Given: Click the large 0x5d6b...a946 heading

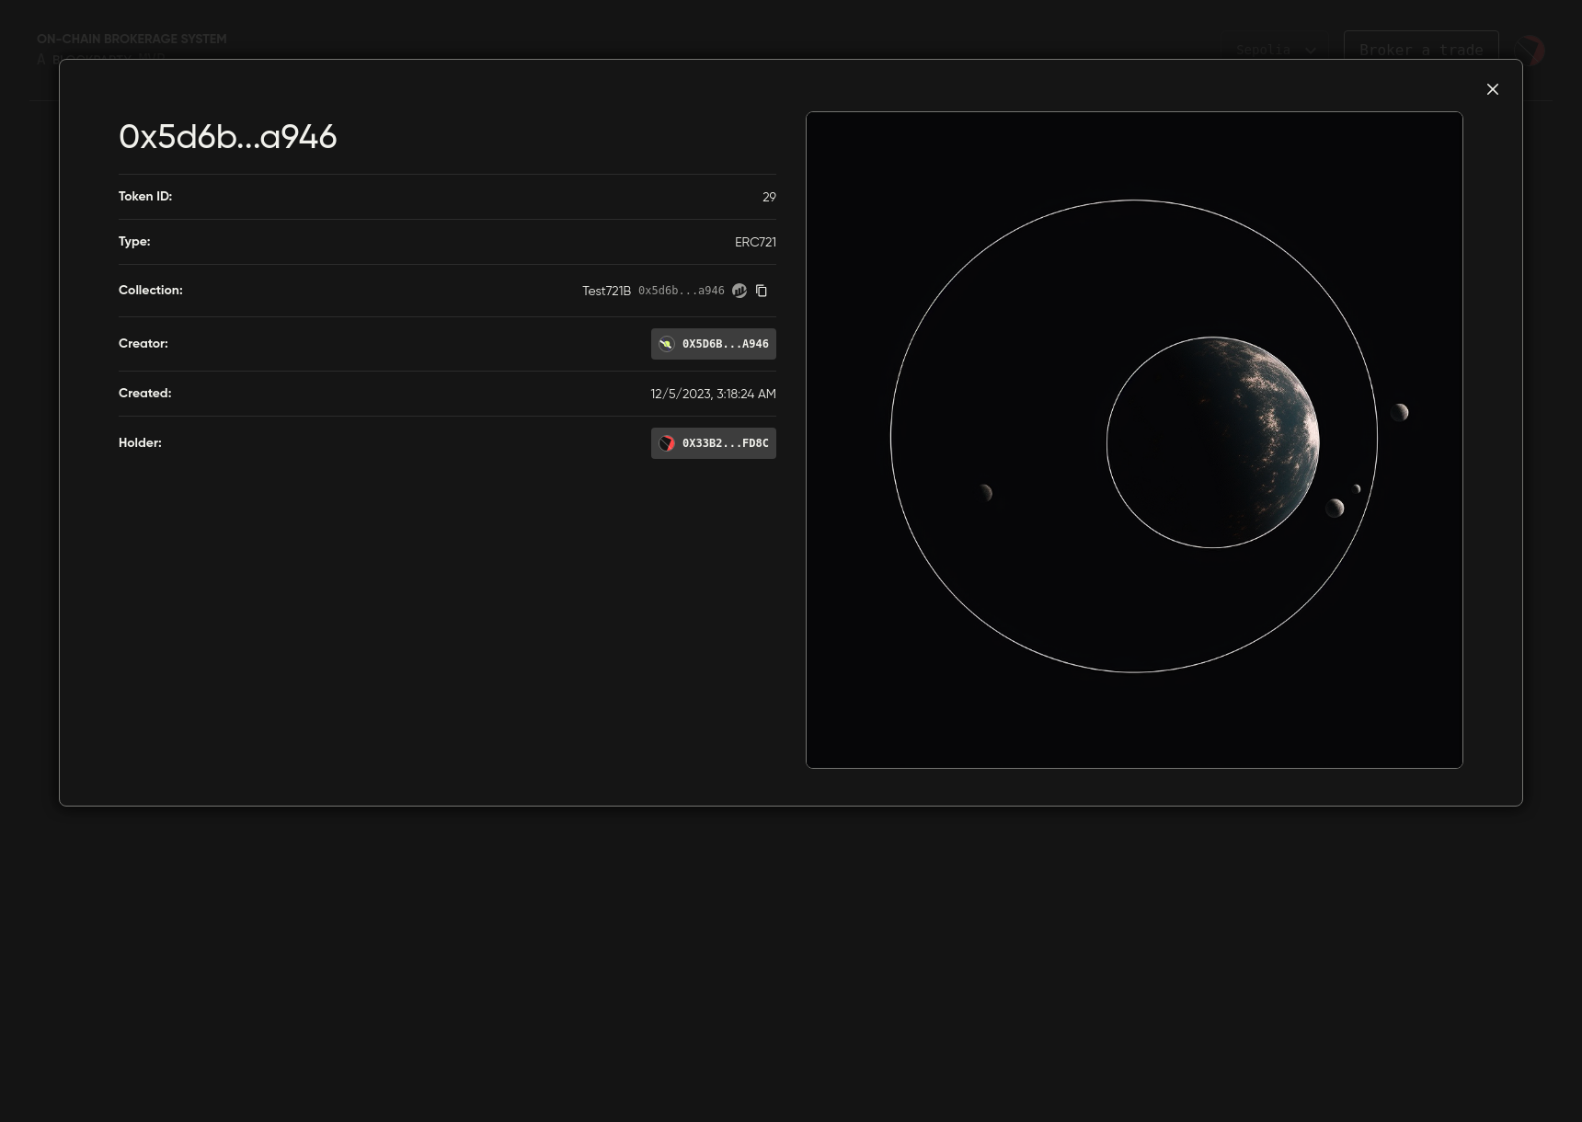Looking at the screenshot, I should (227, 137).
